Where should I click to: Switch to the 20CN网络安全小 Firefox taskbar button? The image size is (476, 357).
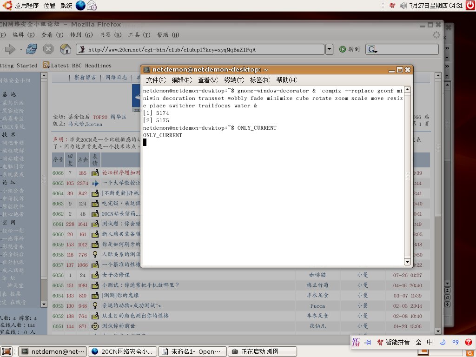123,351
